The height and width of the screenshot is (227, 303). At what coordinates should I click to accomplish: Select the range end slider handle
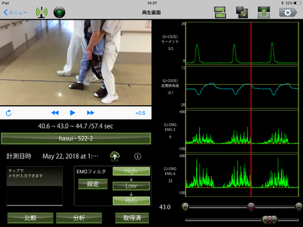pos(299,207)
